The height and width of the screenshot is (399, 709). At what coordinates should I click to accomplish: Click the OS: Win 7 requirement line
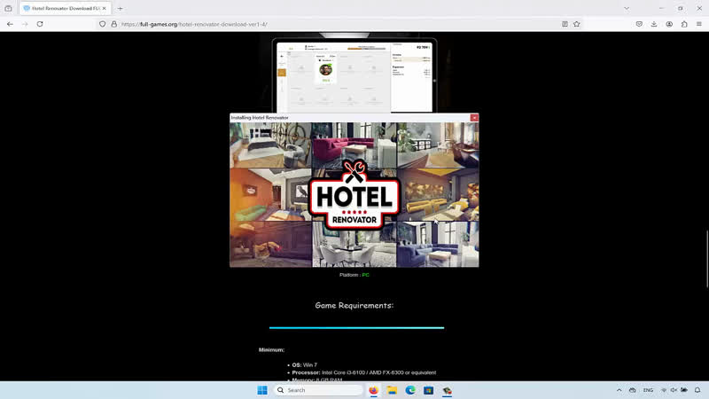(304, 364)
